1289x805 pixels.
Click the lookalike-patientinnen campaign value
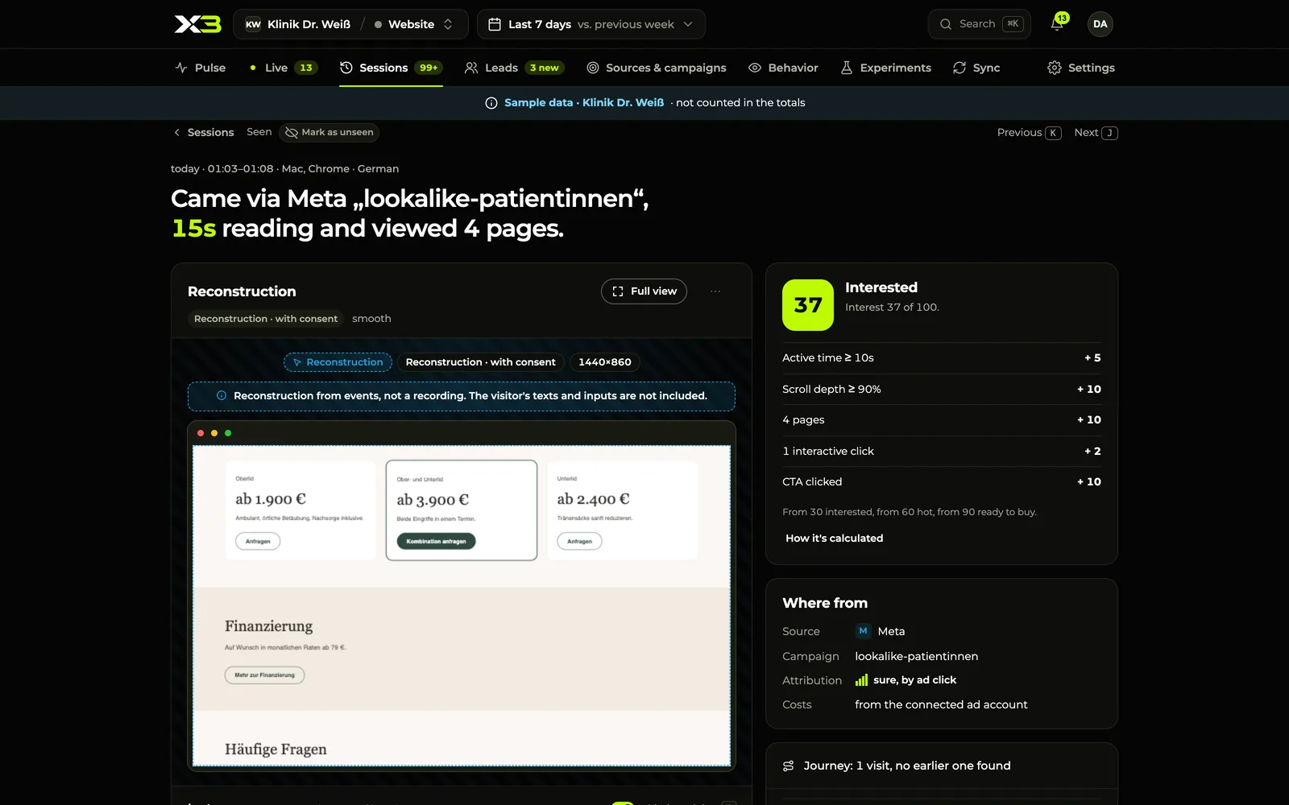tap(916, 656)
